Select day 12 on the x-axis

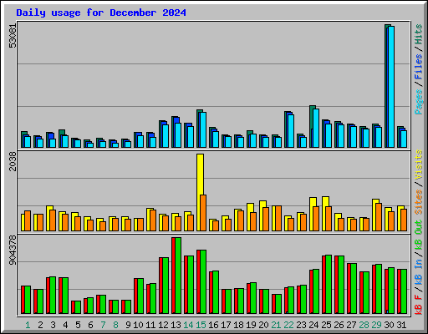point(163,325)
